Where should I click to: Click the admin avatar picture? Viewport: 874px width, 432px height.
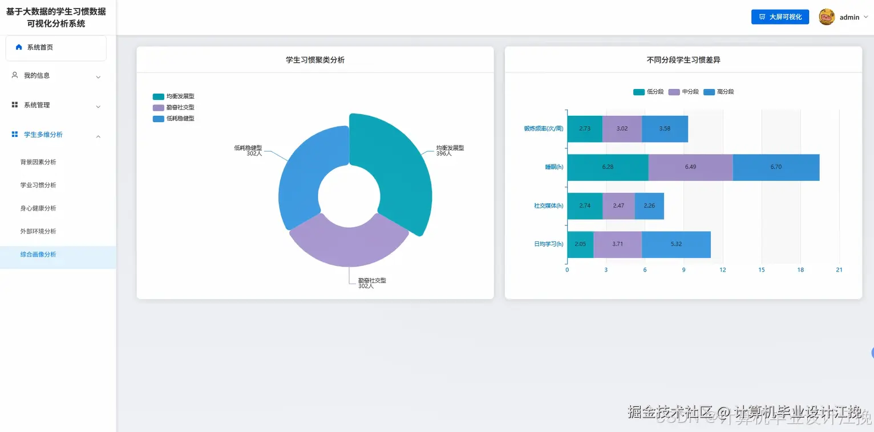(827, 17)
